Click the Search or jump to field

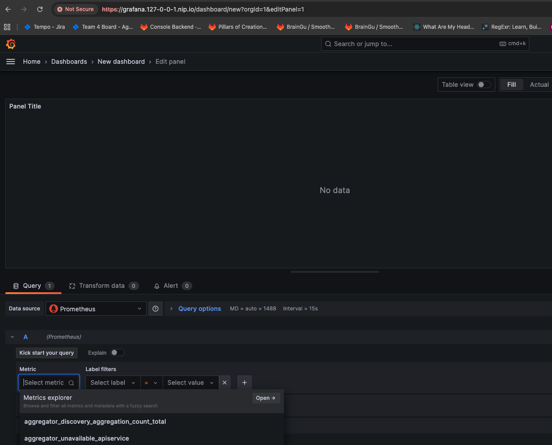(425, 44)
